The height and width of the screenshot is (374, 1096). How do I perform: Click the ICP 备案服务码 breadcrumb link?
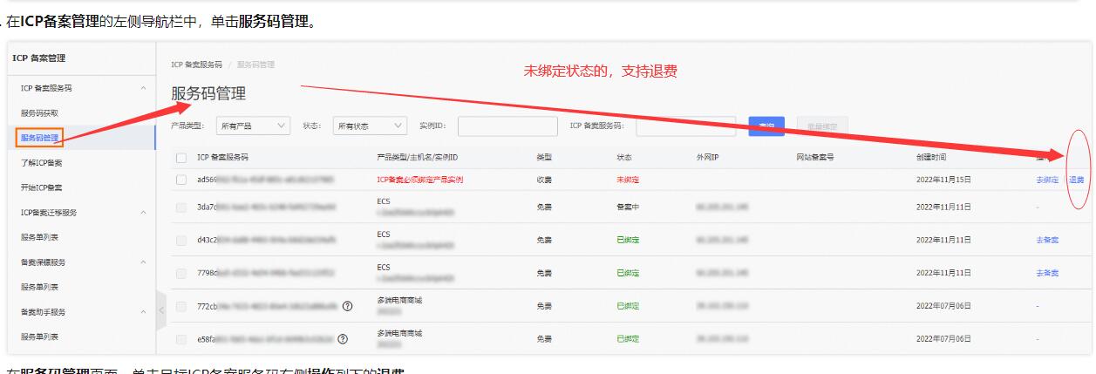click(196, 65)
